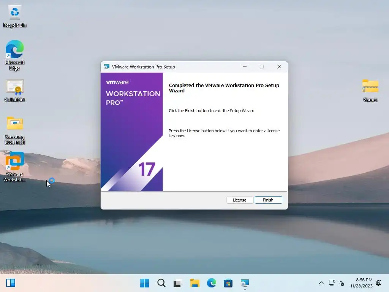Minimize the VMware Setup window

click(245, 67)
